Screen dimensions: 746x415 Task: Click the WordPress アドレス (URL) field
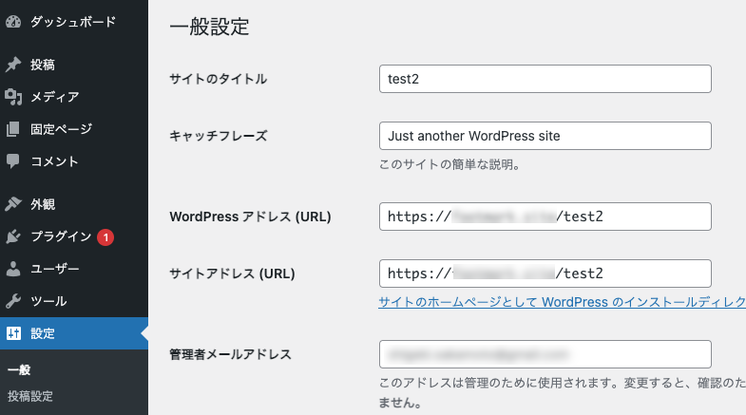545,217
